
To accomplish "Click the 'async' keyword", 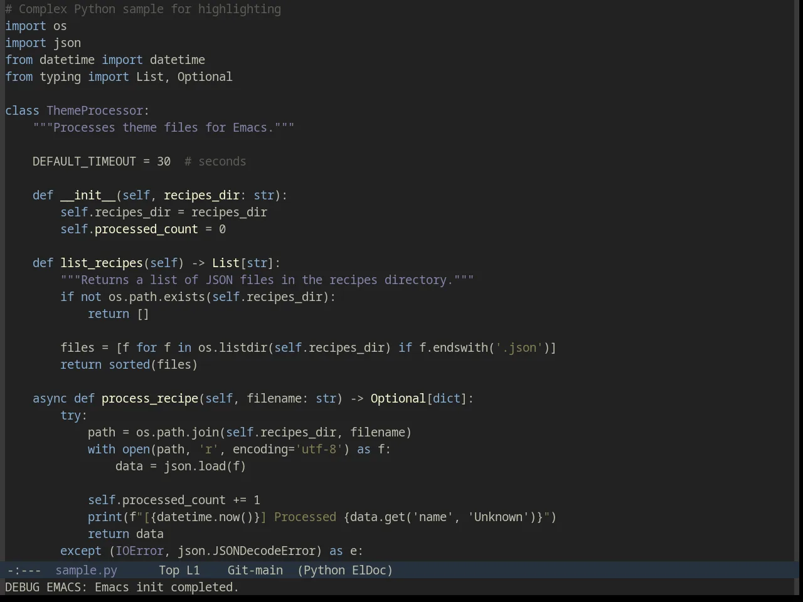I will pos(50,398).
